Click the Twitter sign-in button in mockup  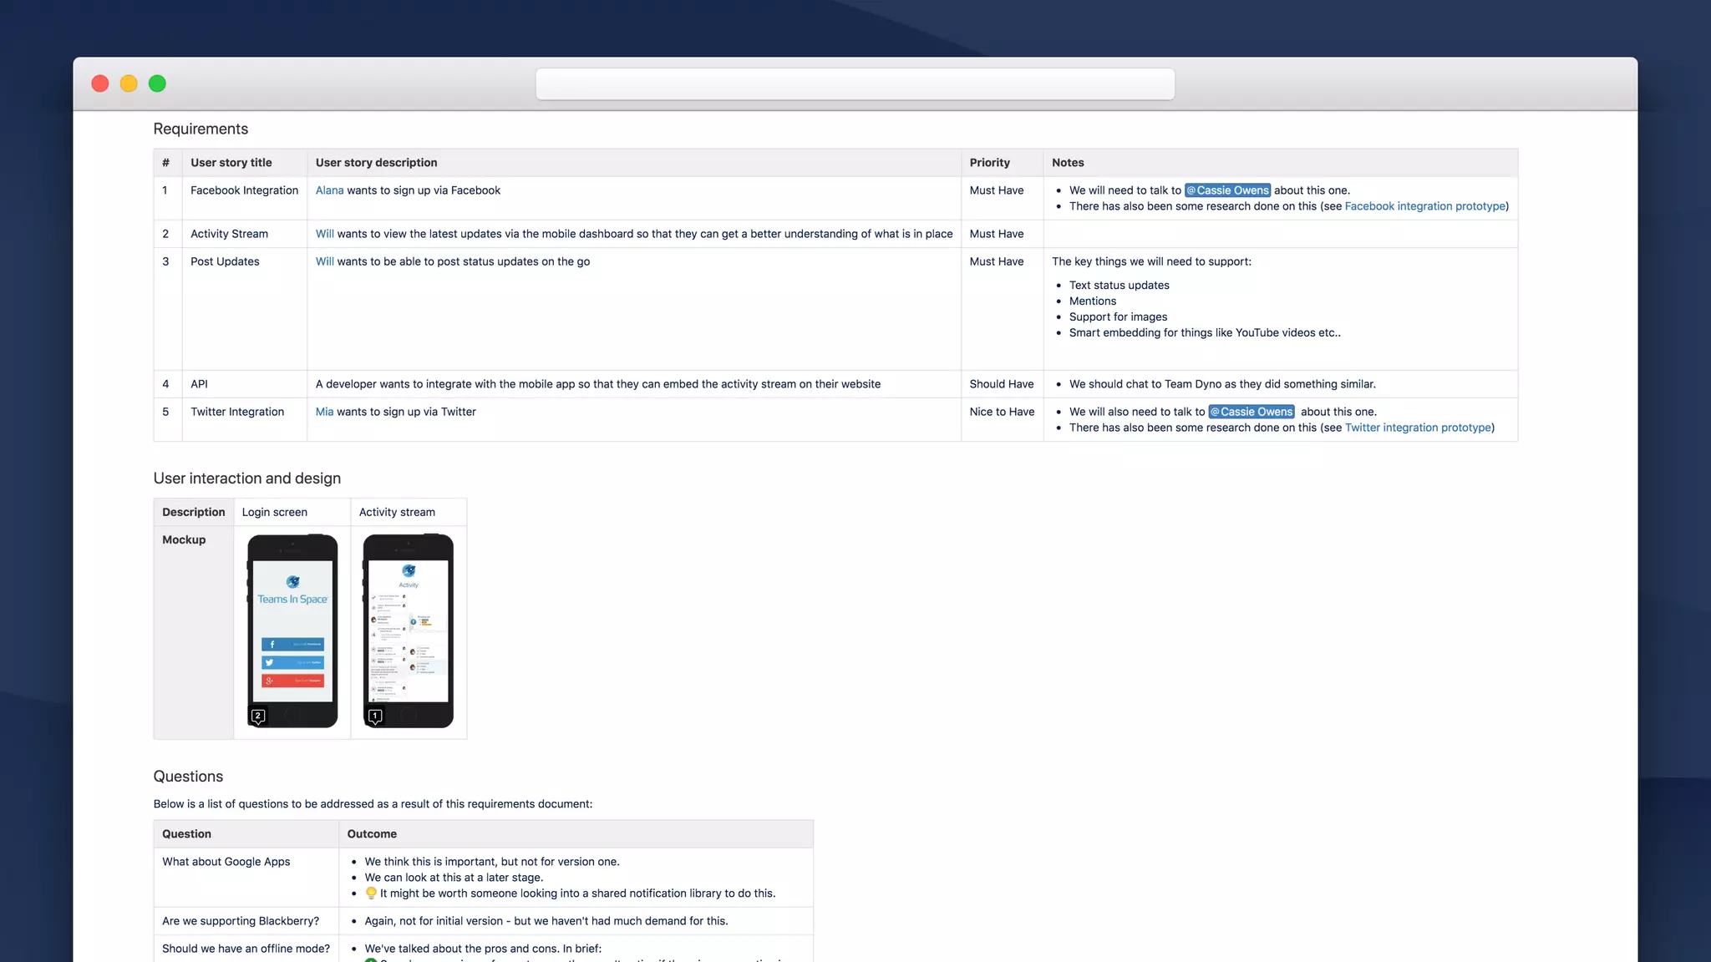point(292,662)
